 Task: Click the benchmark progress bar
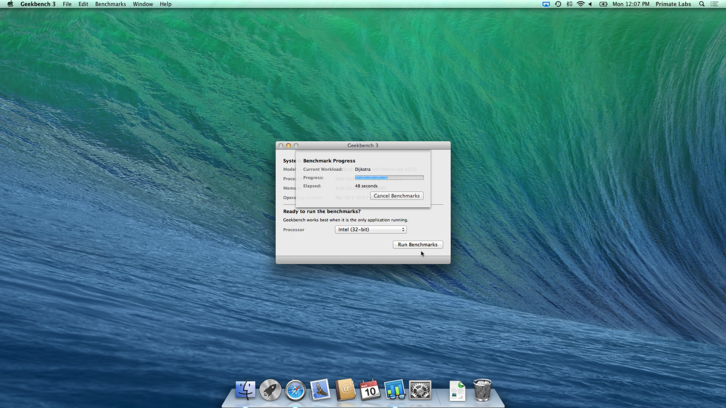[389, 178]
